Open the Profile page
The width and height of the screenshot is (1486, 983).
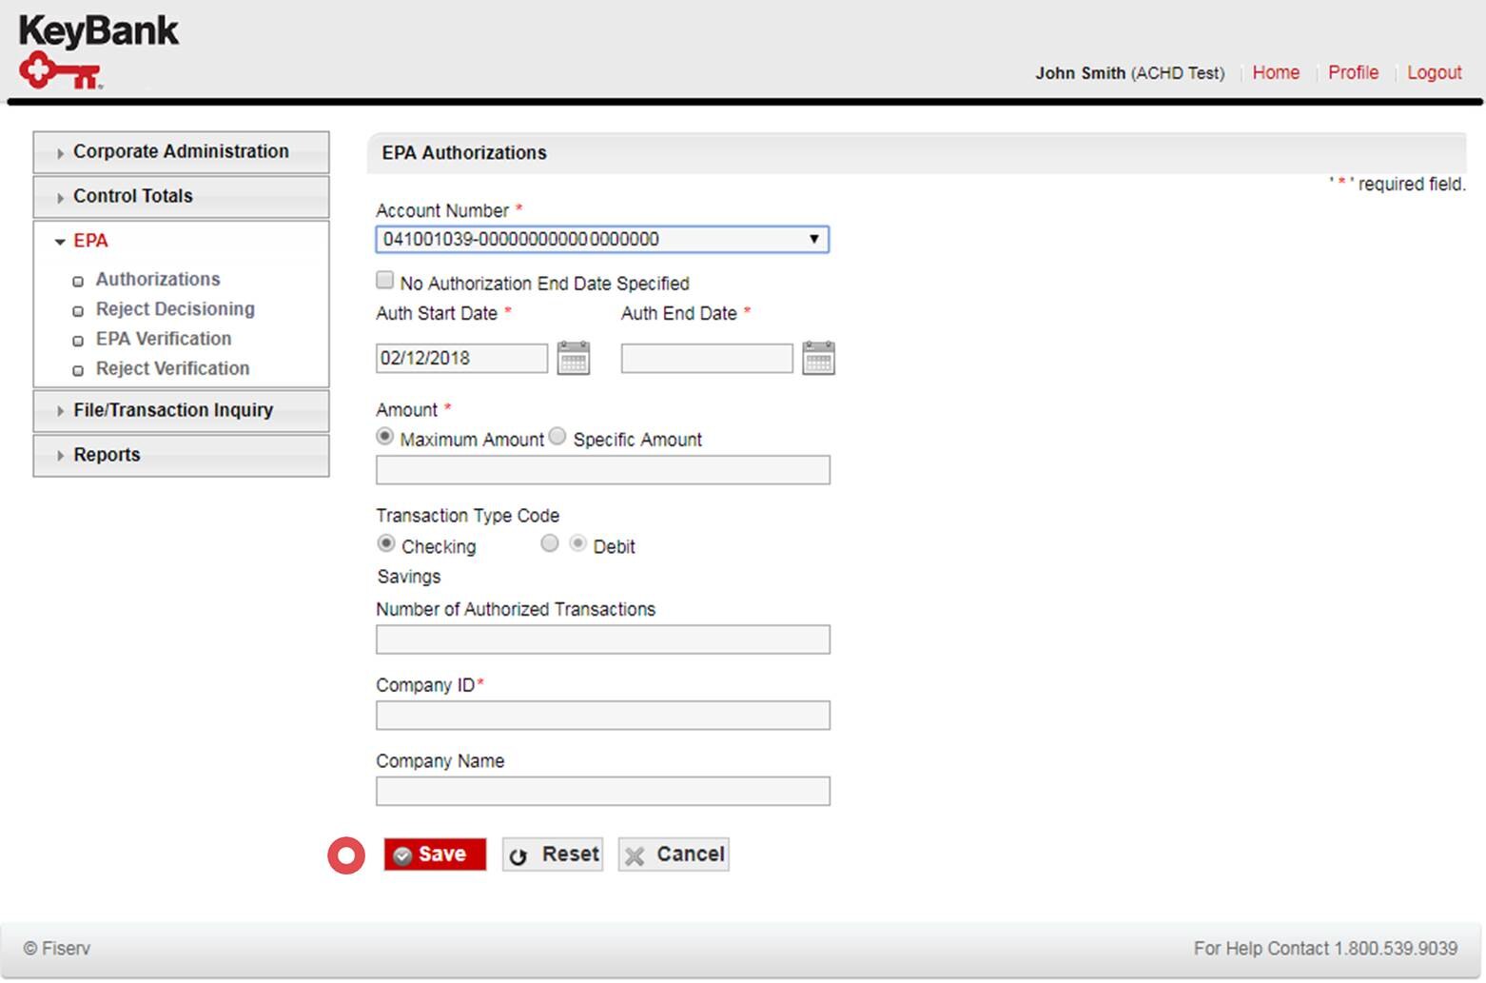click(1353, 72)
